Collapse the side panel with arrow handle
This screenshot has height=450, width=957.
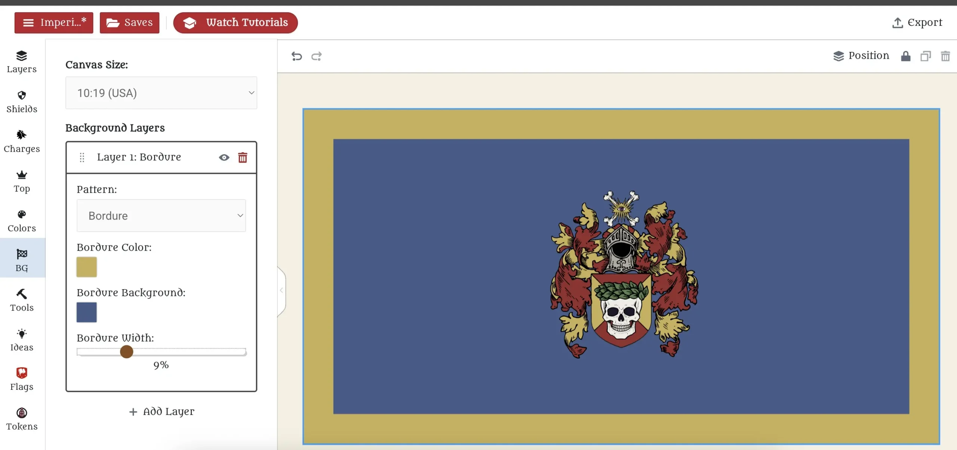(x=281, y=290)
